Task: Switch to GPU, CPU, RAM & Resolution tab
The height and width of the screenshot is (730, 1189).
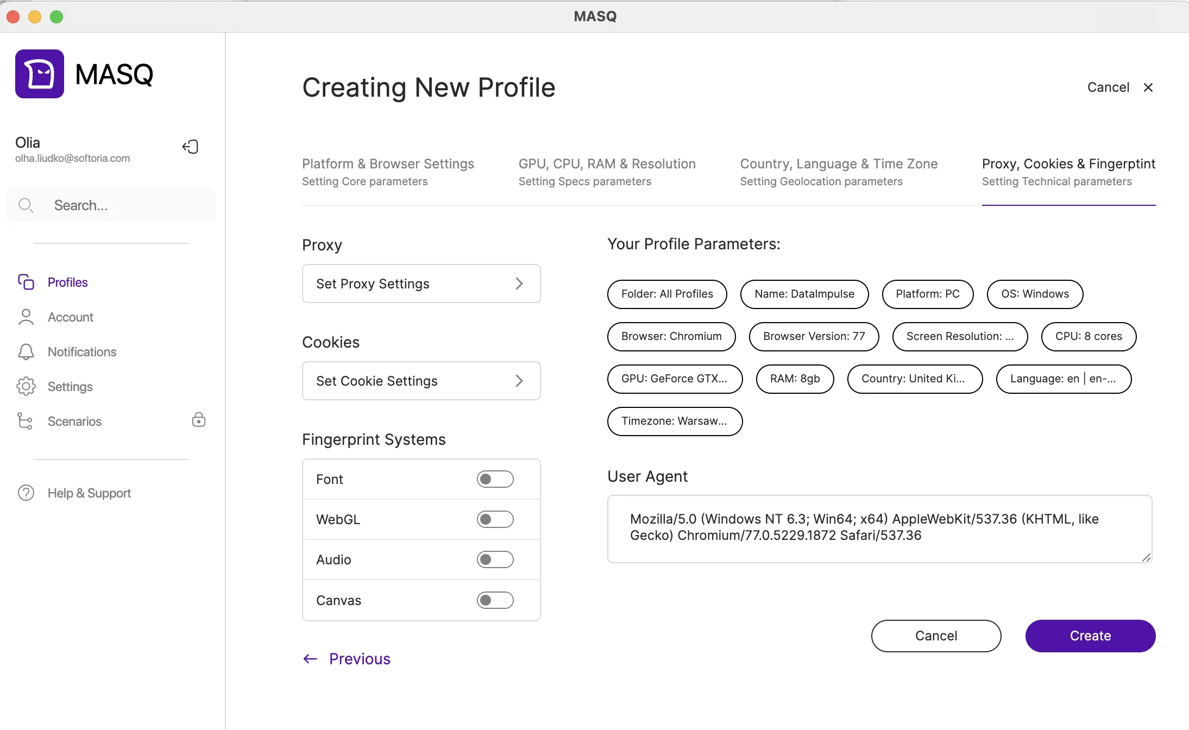Action: pos(607,172)
